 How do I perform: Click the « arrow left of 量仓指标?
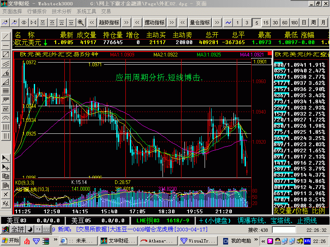[183, 22]
